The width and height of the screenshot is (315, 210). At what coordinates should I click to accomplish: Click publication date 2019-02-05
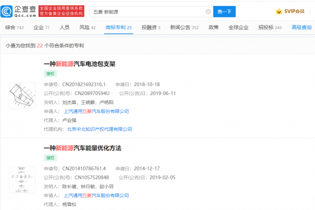[162, 177]
